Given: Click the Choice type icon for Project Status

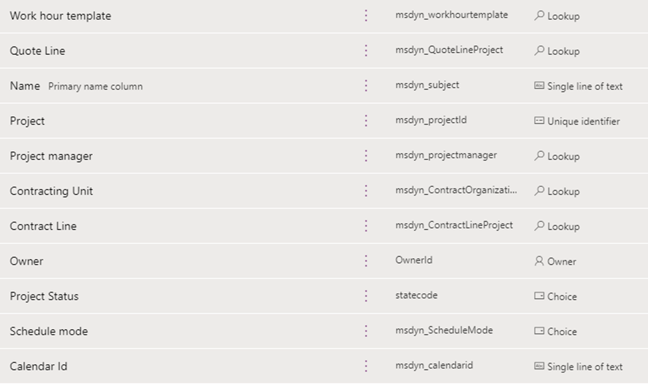Looking at the screenshot, I should tap(539, 296).
